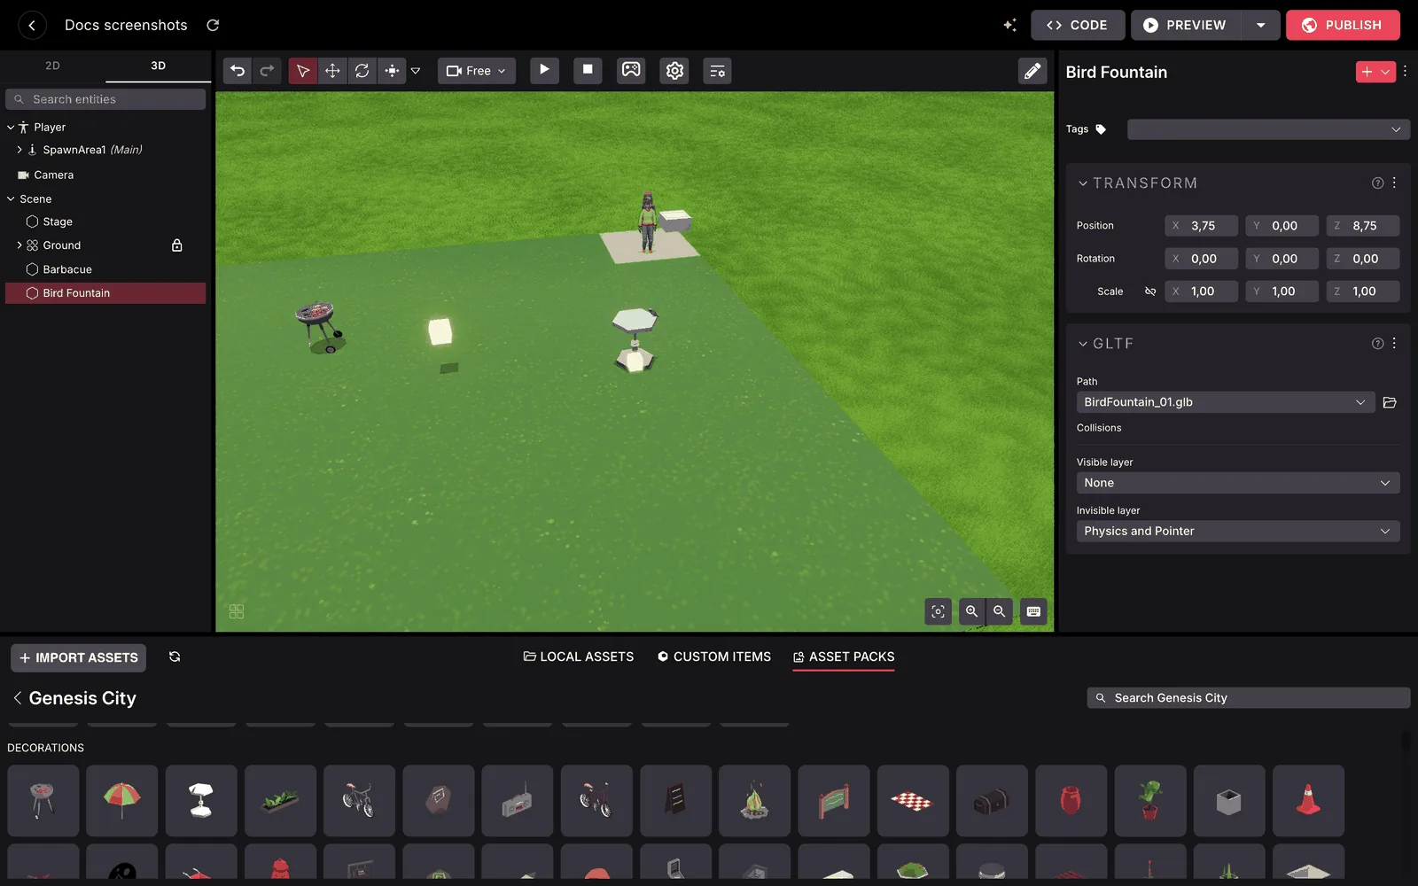Image resolution: width=1418 pixels, height=886 pixels.
Task: Play the scene
Action: tap(544, 70)
